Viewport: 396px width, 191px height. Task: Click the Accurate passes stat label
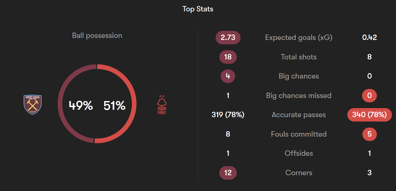[299, 115]
